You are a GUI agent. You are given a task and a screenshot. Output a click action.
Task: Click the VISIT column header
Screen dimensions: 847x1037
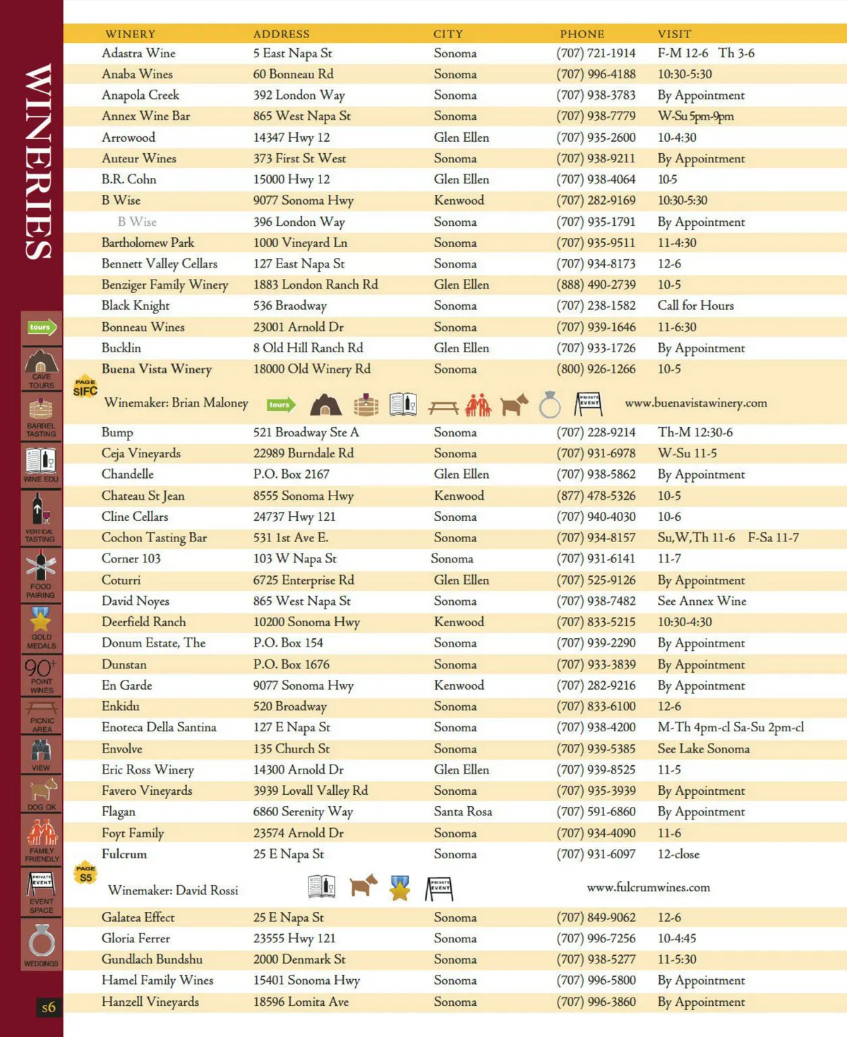click(674, 34)
